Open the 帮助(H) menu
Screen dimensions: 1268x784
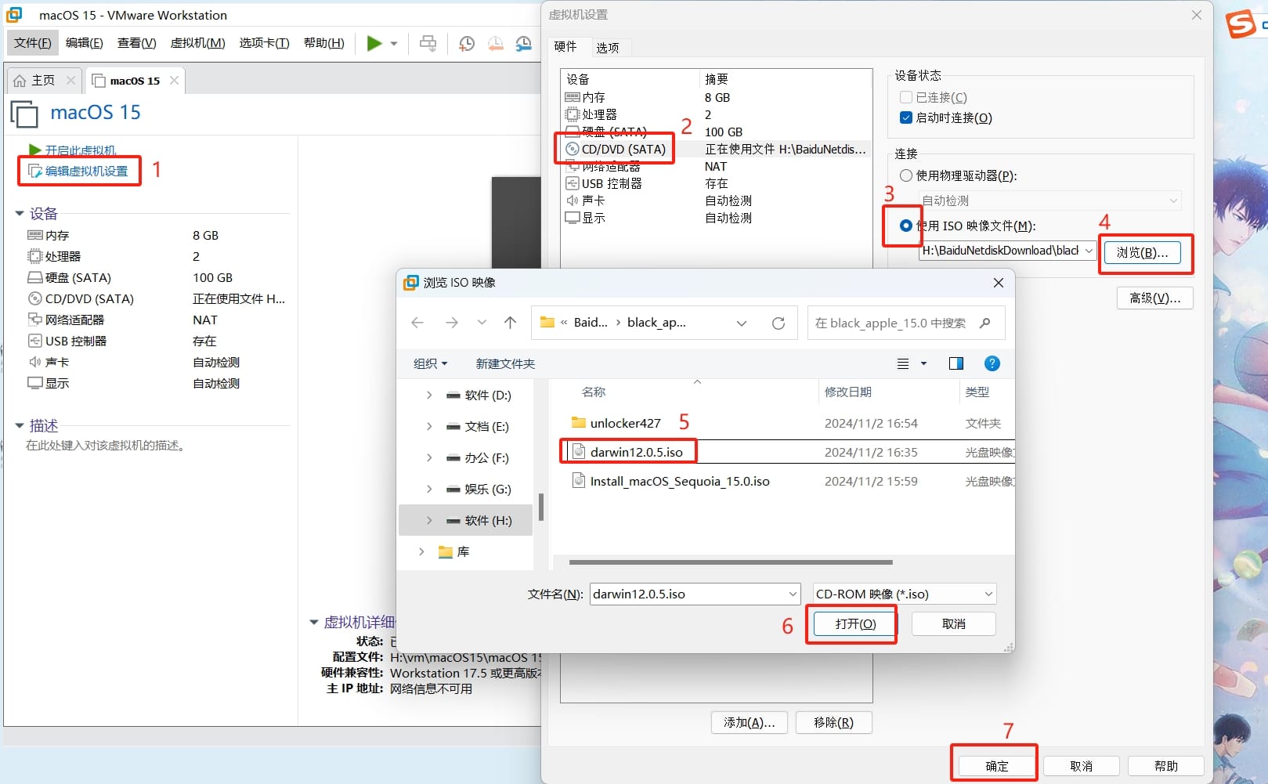324,42
